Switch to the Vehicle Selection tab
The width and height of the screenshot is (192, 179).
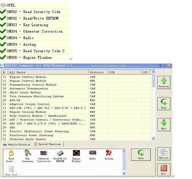point(17,144)
